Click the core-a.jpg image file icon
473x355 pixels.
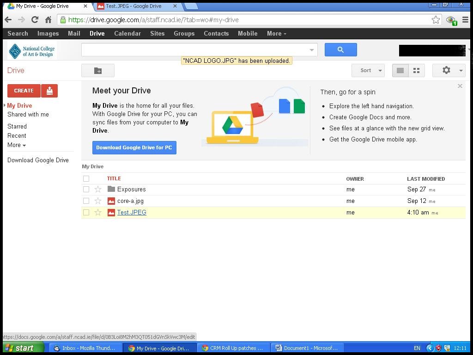click(x=111, y=201)
